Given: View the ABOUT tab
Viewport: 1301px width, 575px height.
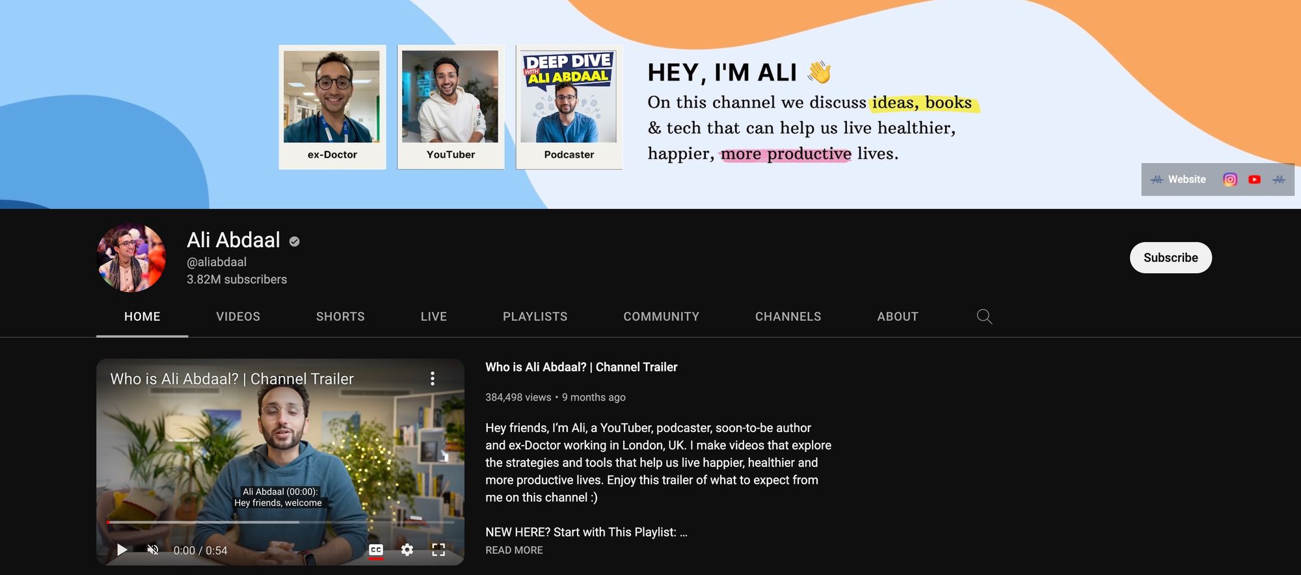Looking at the screenshot, I should point(898,317).
